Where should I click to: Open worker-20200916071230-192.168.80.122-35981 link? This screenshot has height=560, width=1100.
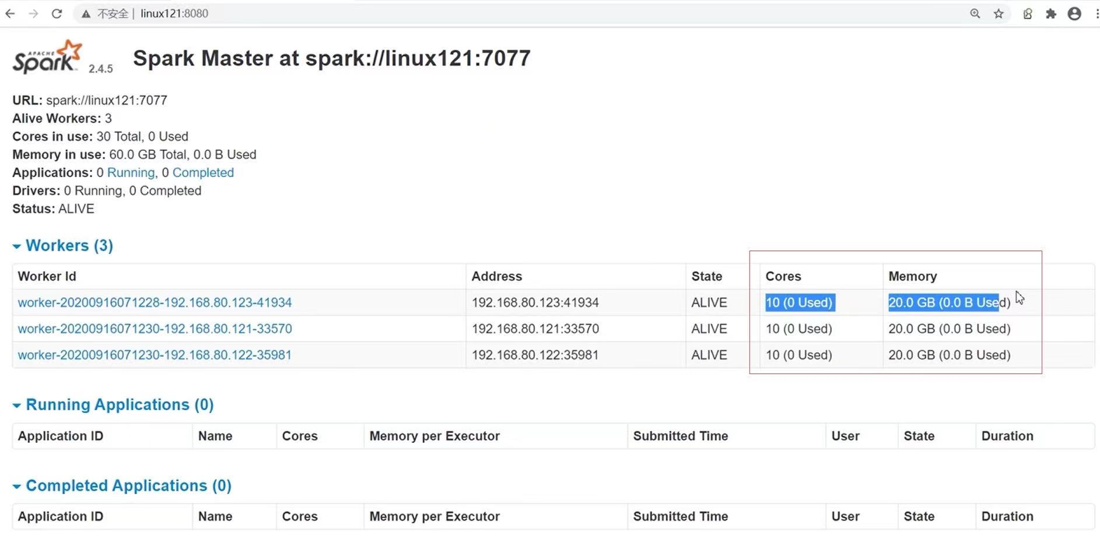coord(155,355)
